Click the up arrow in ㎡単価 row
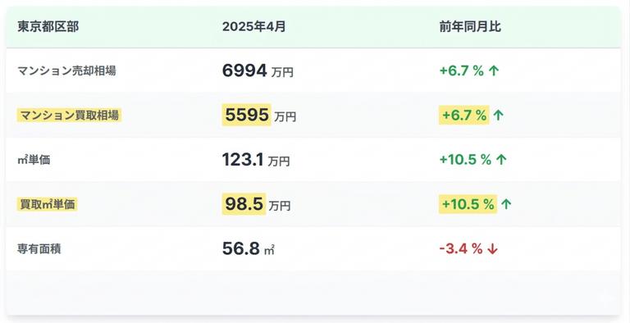The width and height of the screenshot is (630, 323). pos(501,160)
